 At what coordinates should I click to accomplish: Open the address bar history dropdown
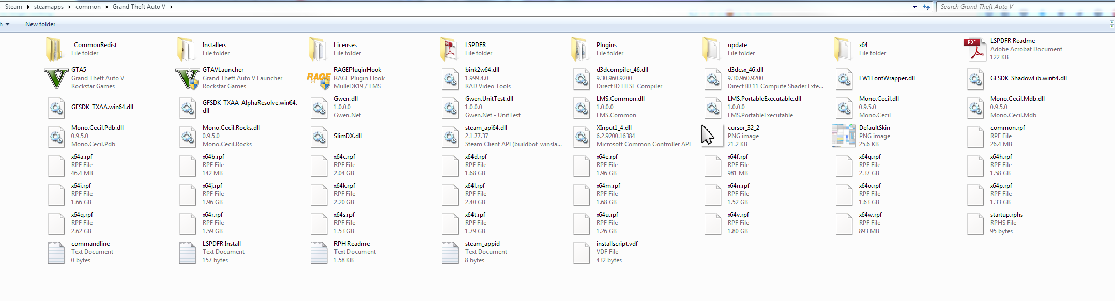click(914, 7)
